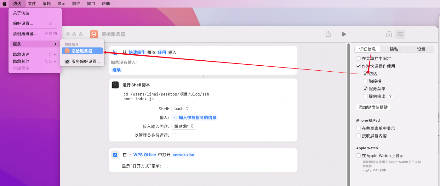Toggle the shortcut details settings icon

[x=400, y=34]
